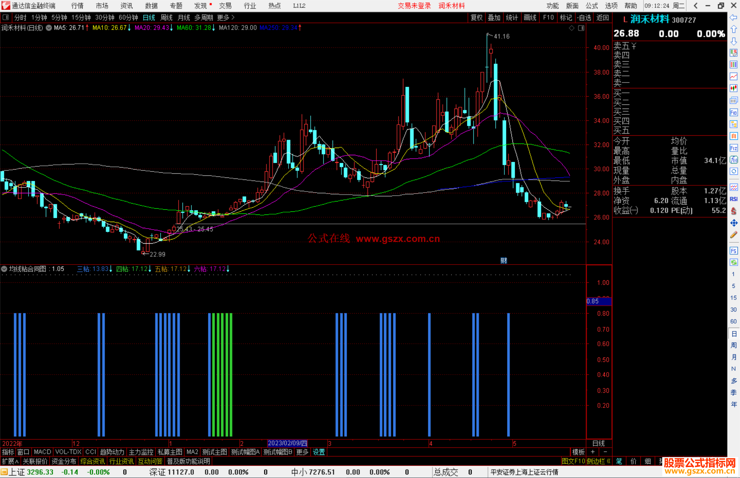Image resolution: width=740 pixels, height=478 pixels.
Task: Toggle the circle icon beside 均线粘合同图
Action: pos(4,269)
